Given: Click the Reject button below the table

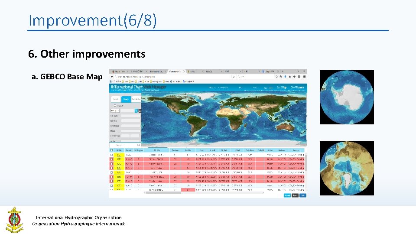Looking at the screenshot, I should 295,195.
